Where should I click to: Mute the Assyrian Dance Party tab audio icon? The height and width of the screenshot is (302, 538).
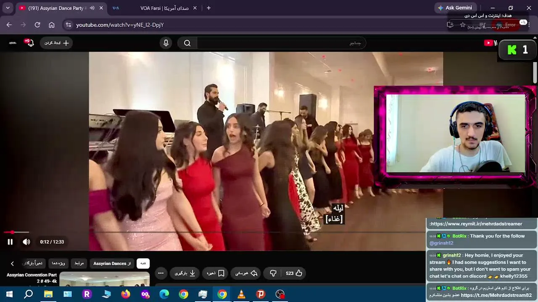[x=92, y=8]
